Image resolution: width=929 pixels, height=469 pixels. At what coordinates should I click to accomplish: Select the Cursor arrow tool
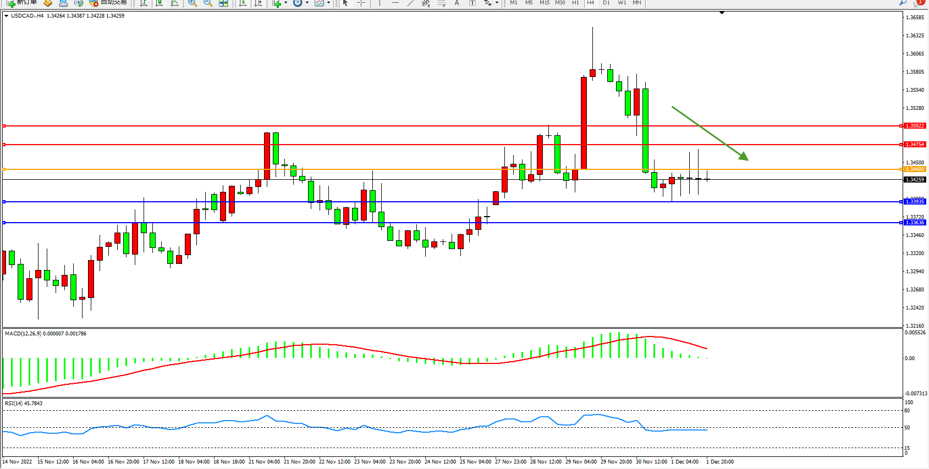pyautogui.click(x=345, y=3)
